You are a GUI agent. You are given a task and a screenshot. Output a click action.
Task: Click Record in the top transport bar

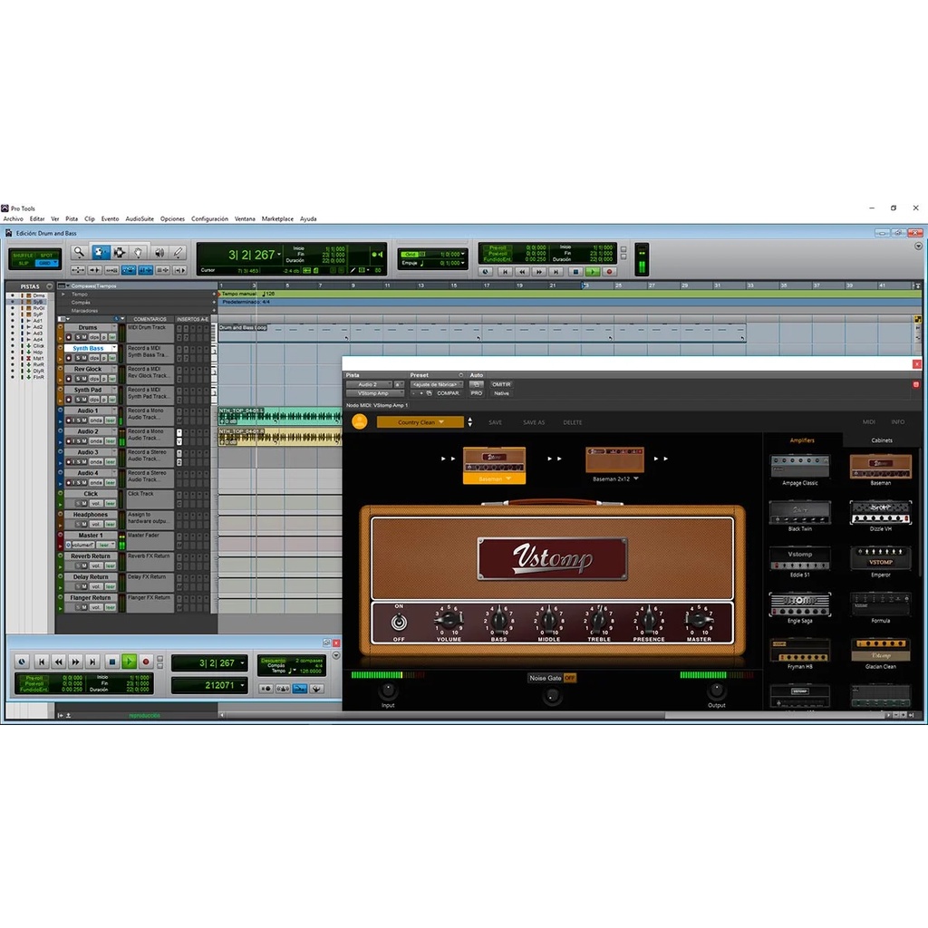pyautogui.click(x=609, y=272)
